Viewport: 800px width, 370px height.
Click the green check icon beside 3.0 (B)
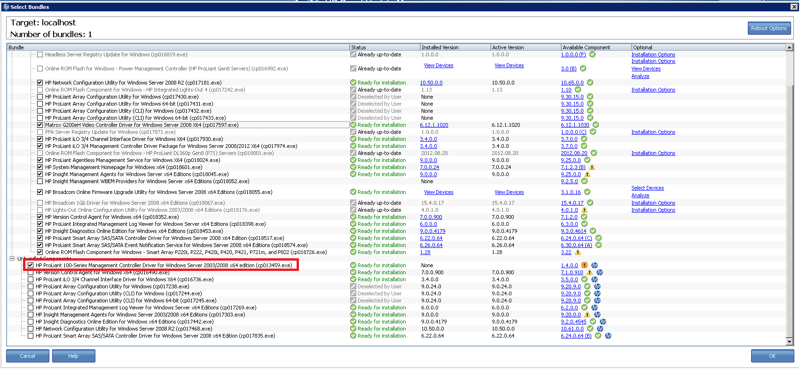point(583,69)
